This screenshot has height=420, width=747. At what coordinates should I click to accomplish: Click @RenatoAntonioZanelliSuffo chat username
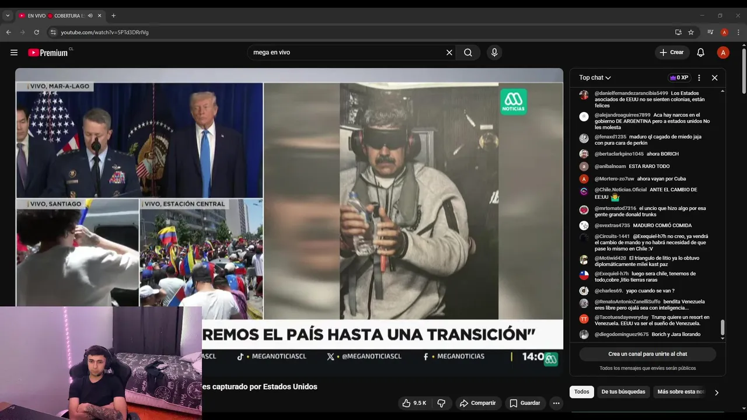pos(627,302)
